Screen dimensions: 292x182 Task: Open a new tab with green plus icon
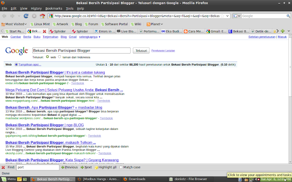point(283,31)
